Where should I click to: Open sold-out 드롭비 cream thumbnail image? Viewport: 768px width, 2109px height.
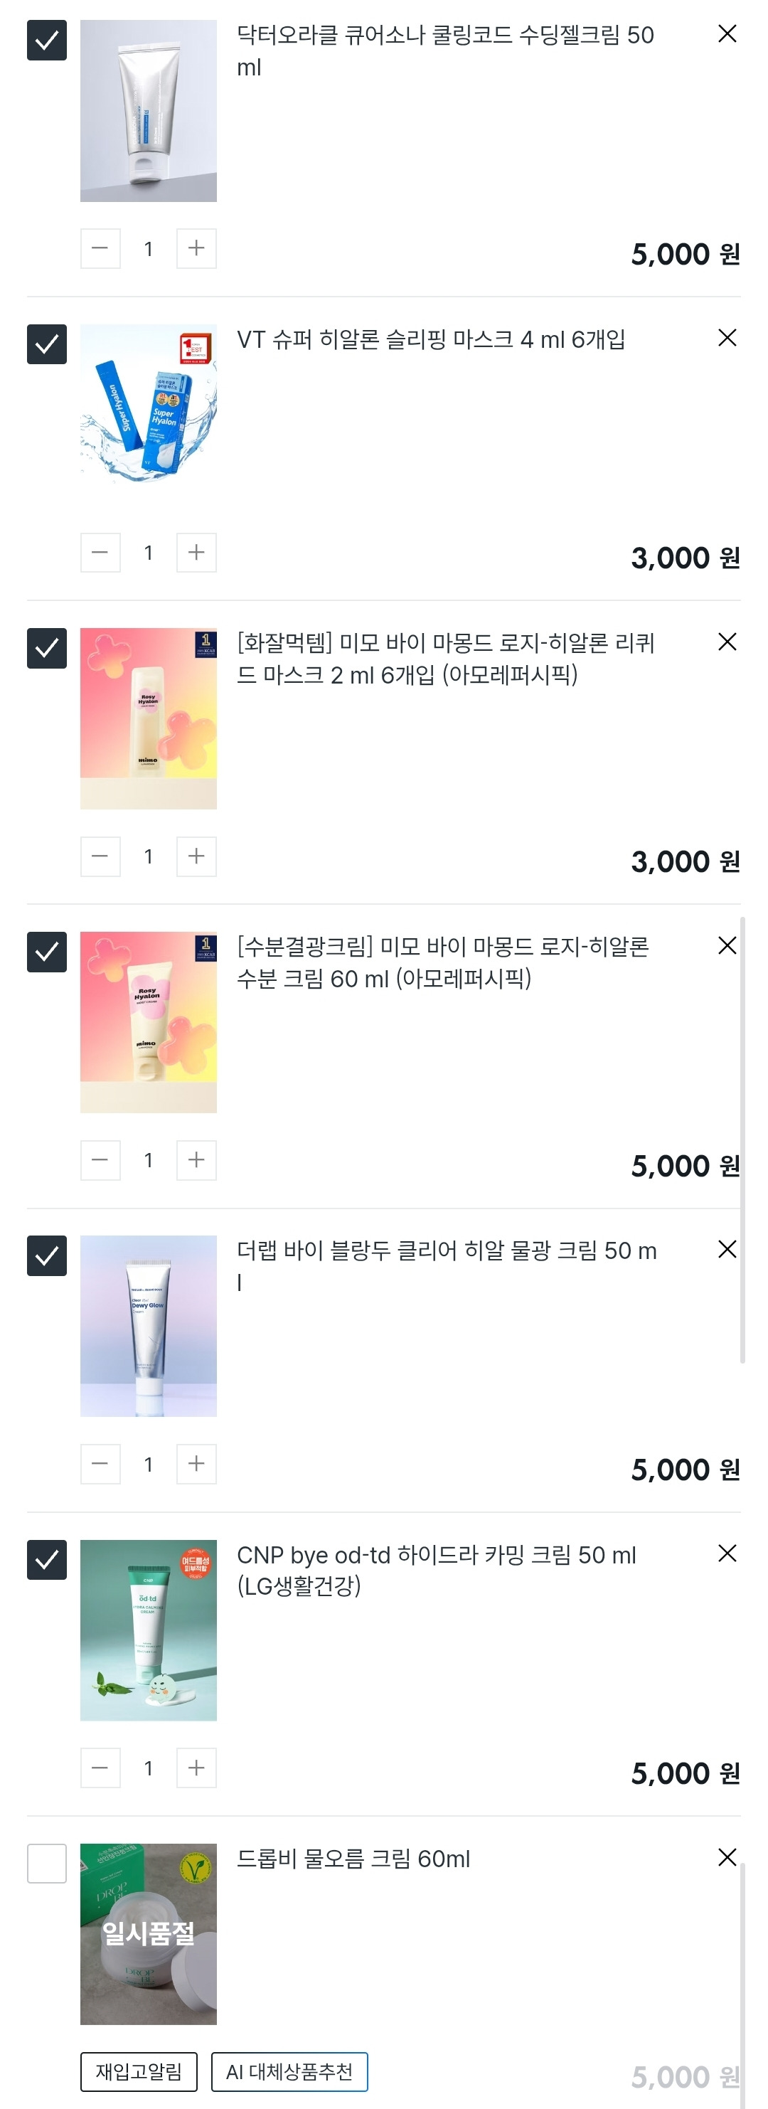click(x=148, y=1934)
